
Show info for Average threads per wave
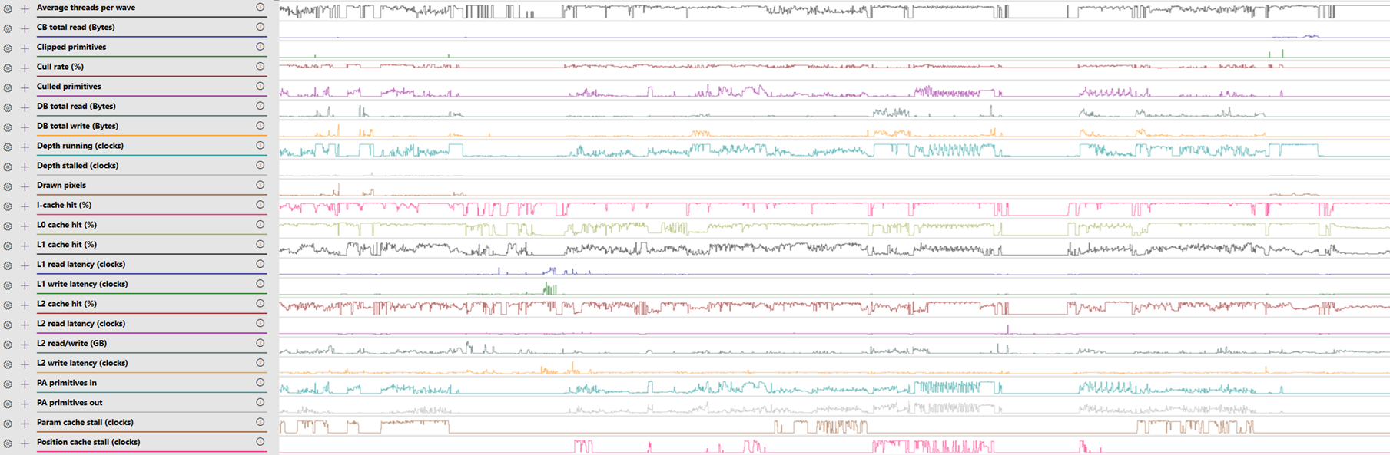[260, 7]
